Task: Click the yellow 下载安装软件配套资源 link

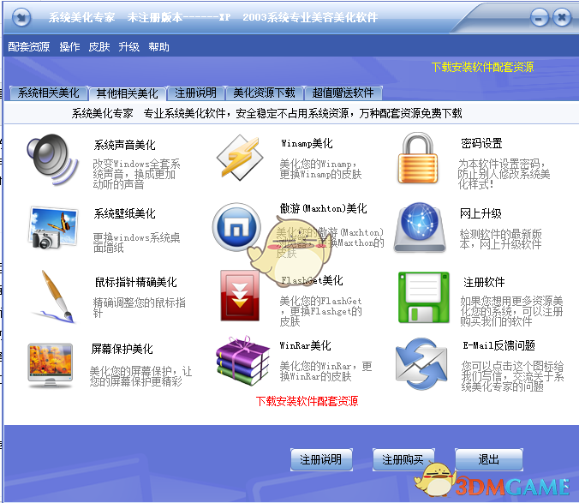Action: coord(482,67)
